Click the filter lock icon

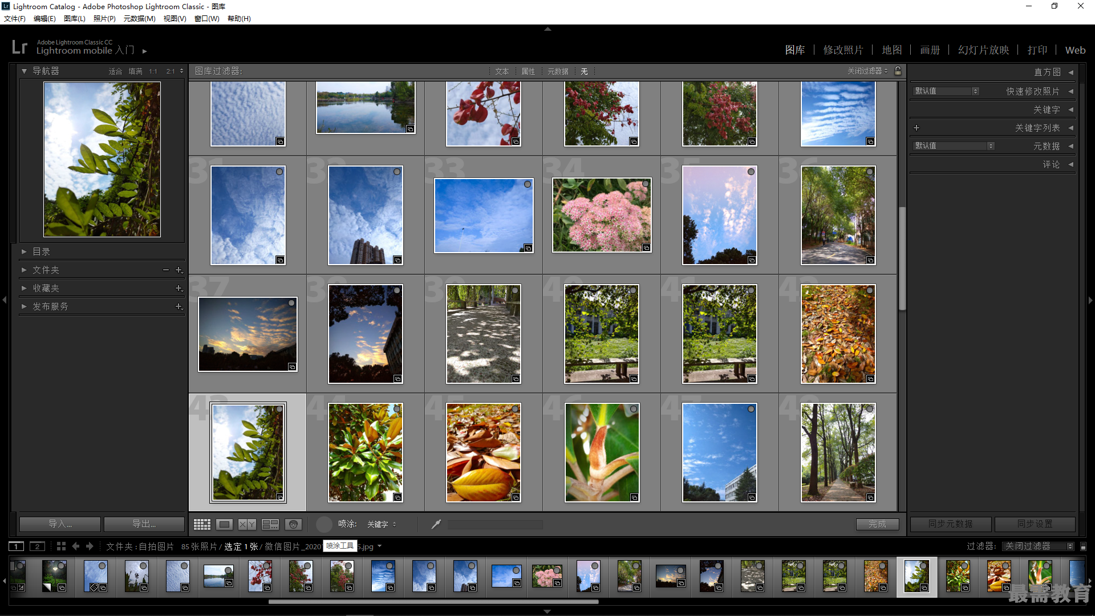point(898,71)
